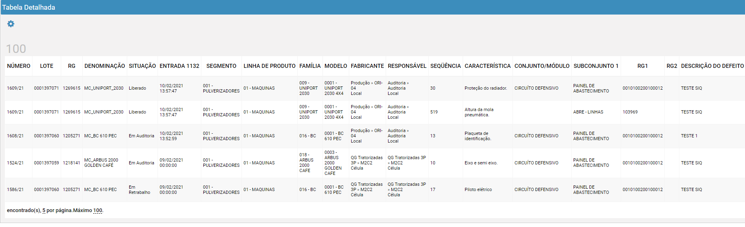Sort by the RG column header
Viewport: 745px width, 227px height.
pos(72,66)
